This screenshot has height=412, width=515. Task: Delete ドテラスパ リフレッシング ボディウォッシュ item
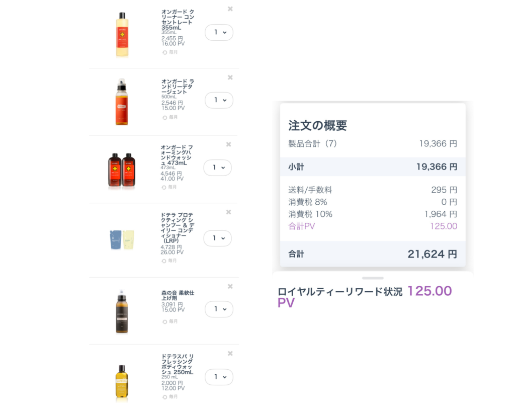click(x=230, y=354)
